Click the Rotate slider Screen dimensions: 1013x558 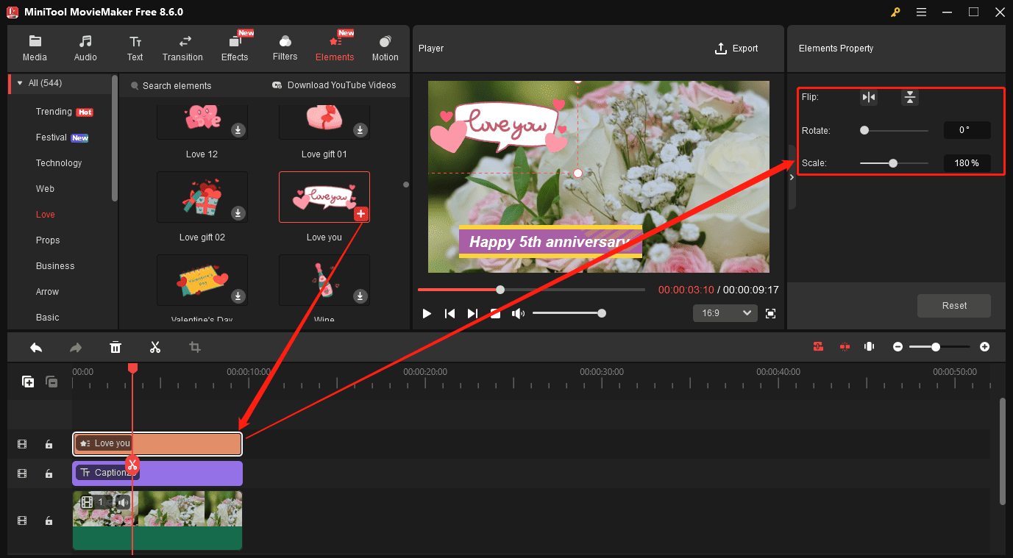click(x=895, y=130)
